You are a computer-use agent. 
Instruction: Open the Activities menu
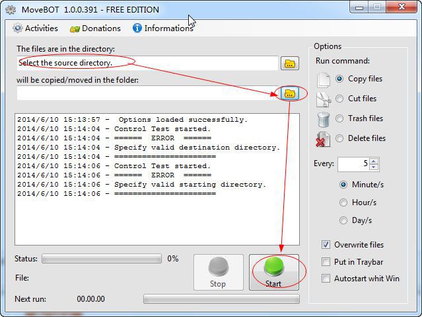[x=35, y=28]
